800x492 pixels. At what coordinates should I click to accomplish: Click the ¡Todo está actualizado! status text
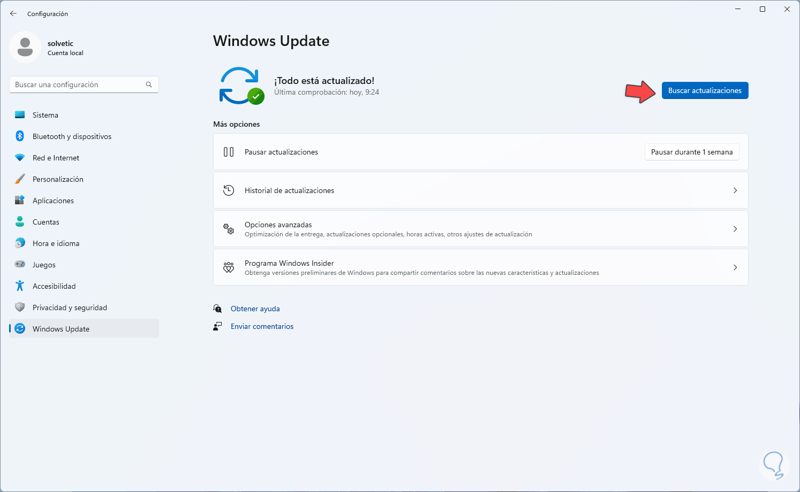click(324, 81)
